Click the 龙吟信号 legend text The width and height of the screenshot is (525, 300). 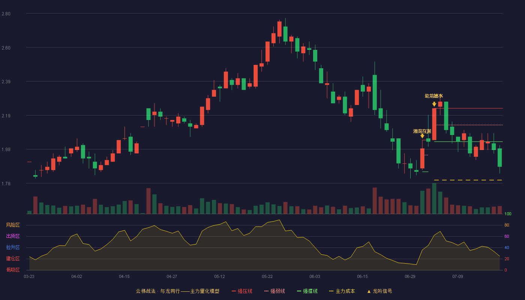[382, 291]
